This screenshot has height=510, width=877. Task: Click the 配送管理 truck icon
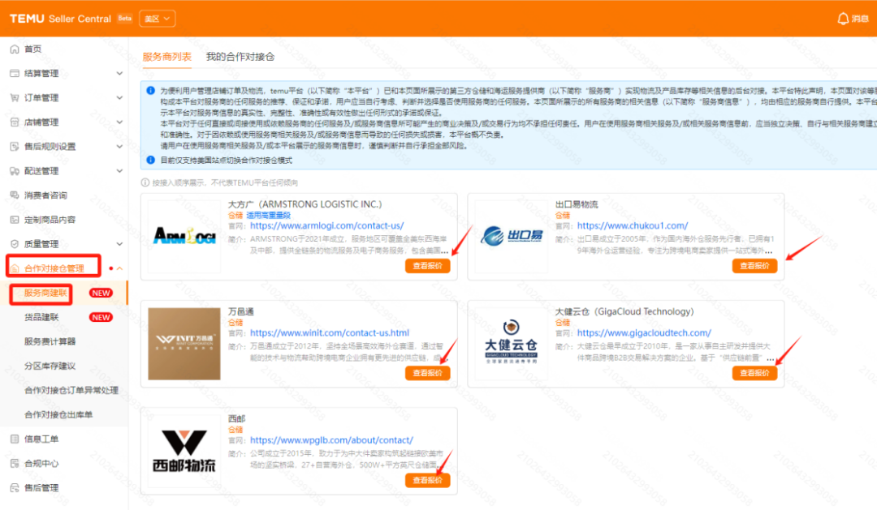tap(15, 171)
